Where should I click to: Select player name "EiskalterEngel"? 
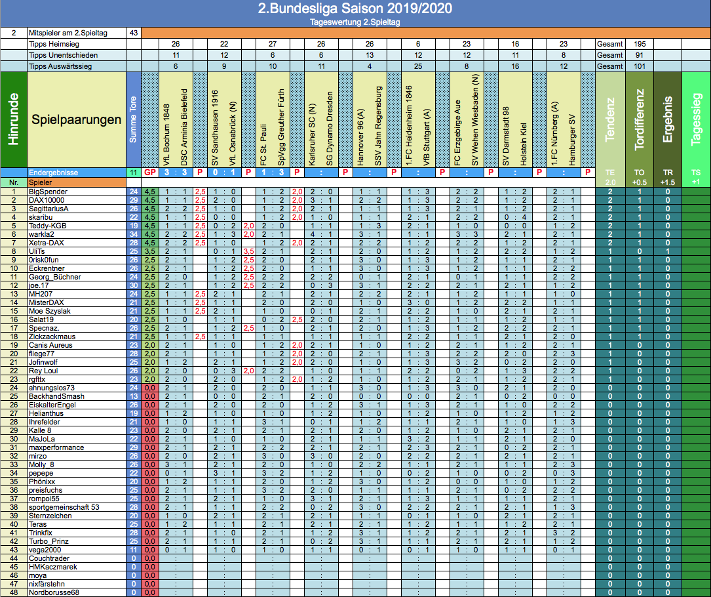coord(52,405)
